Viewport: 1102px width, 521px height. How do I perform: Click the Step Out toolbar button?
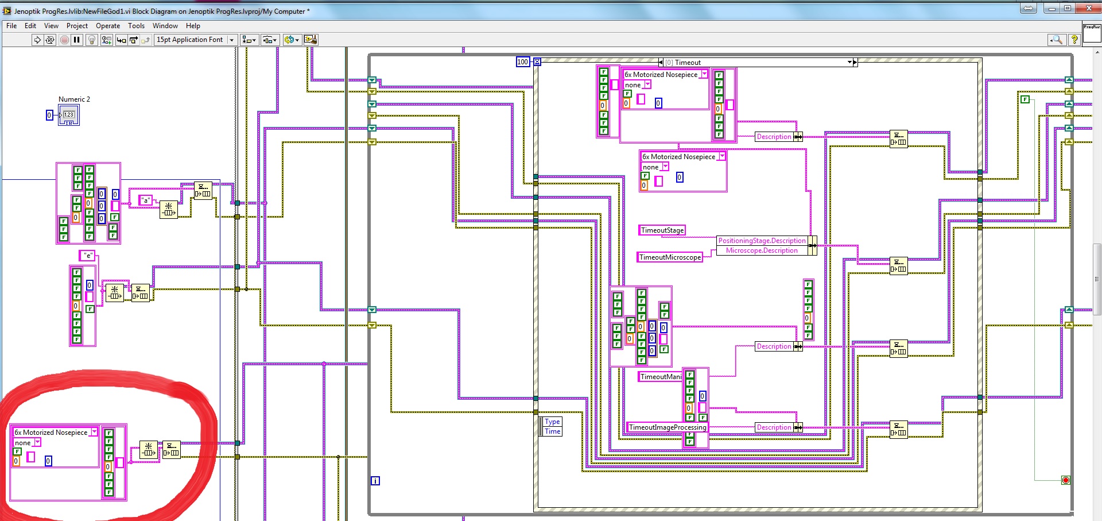146,40
